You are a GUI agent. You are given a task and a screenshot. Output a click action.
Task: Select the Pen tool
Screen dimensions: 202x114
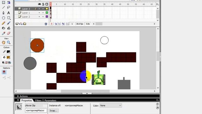click(x=3, y=13)
